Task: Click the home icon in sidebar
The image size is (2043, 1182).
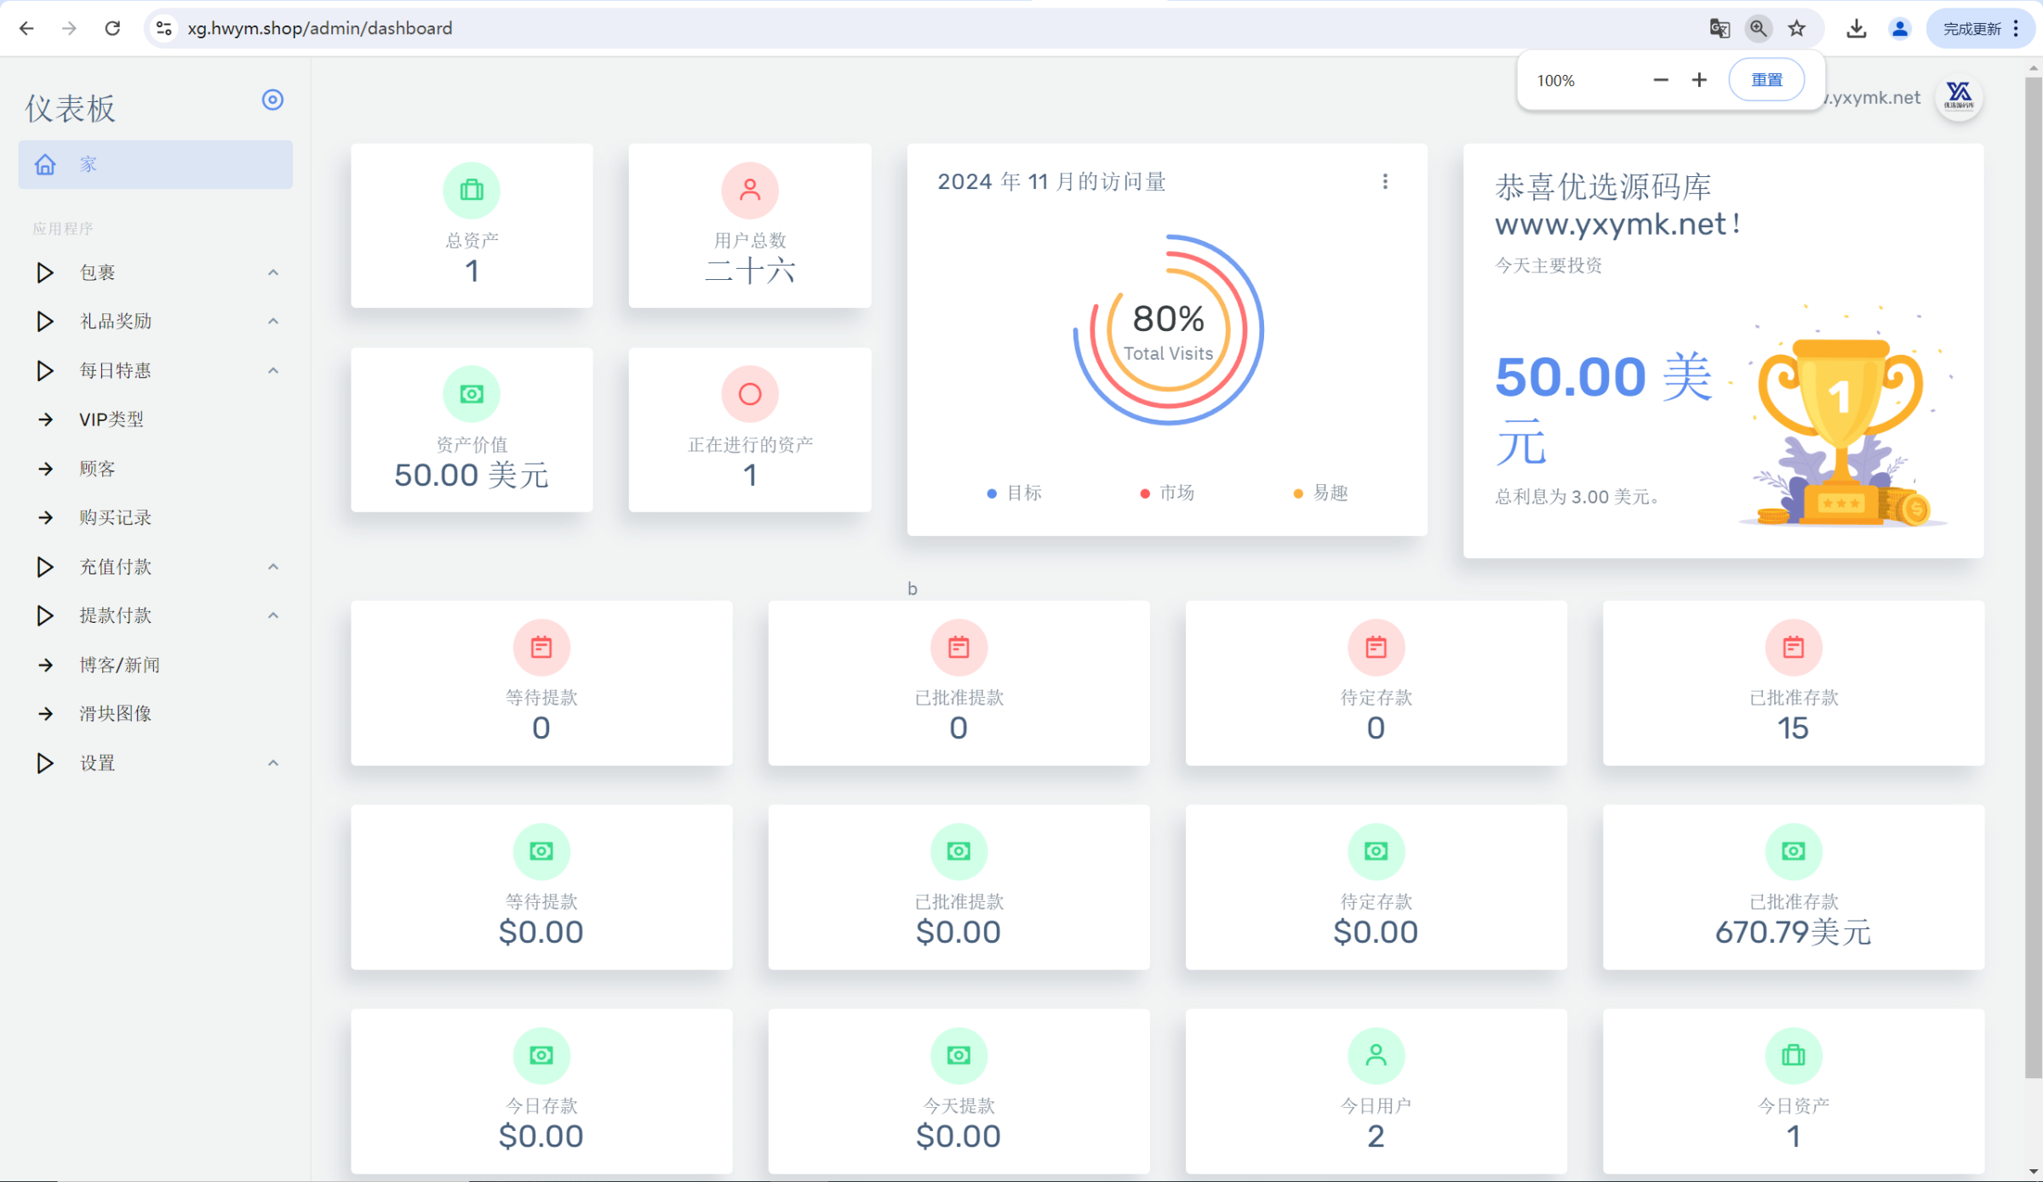Action: [45, 164]
